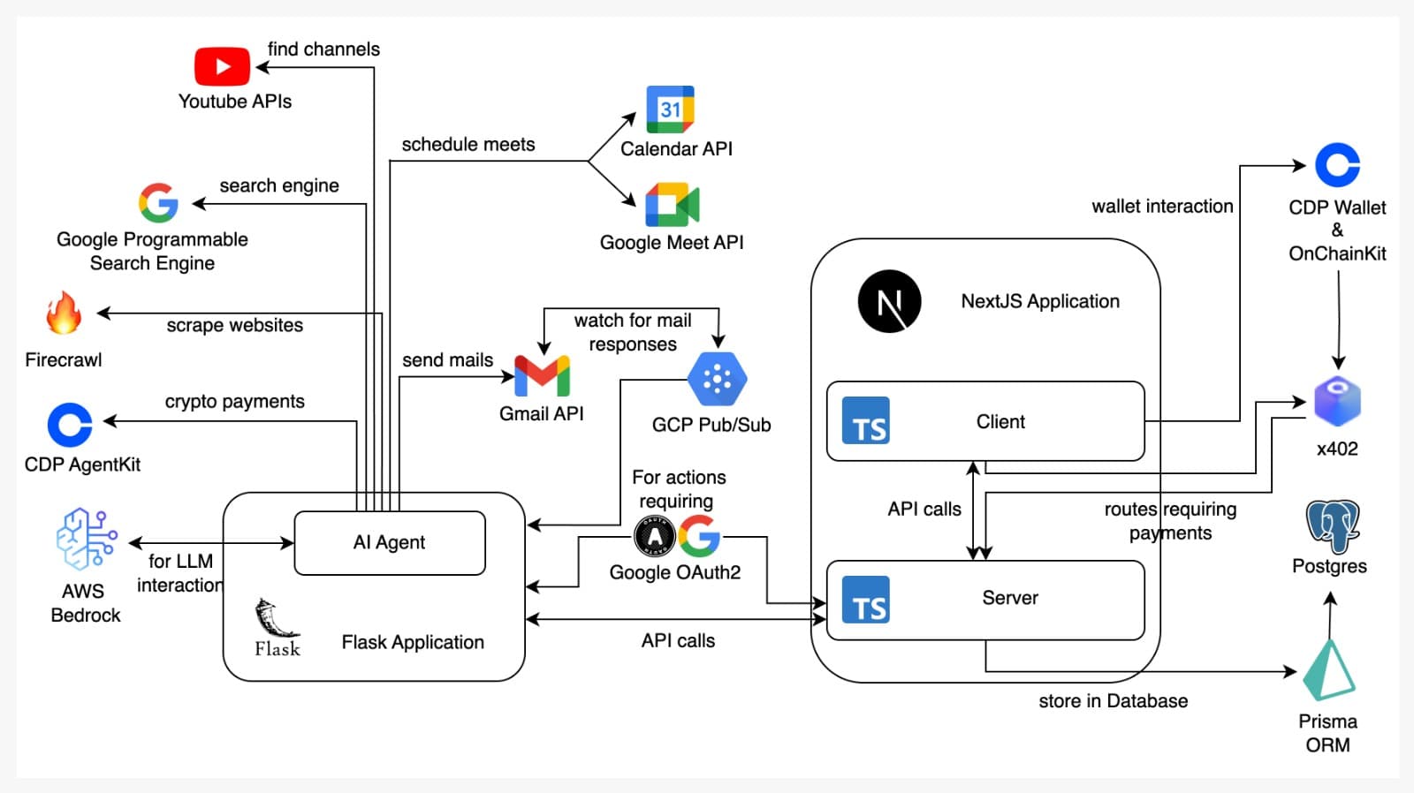Select the 'send mails' label

click(448, 359)
